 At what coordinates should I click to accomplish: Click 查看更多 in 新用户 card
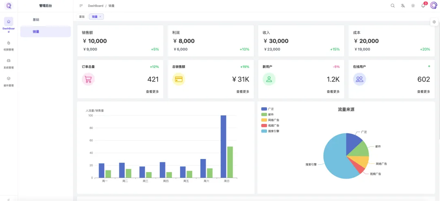tap(333, 91)
